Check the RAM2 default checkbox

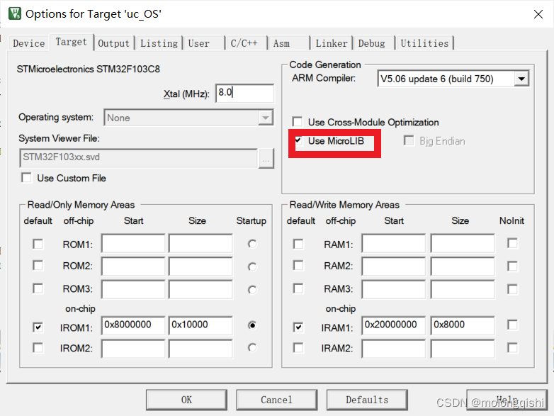point(298,266)
